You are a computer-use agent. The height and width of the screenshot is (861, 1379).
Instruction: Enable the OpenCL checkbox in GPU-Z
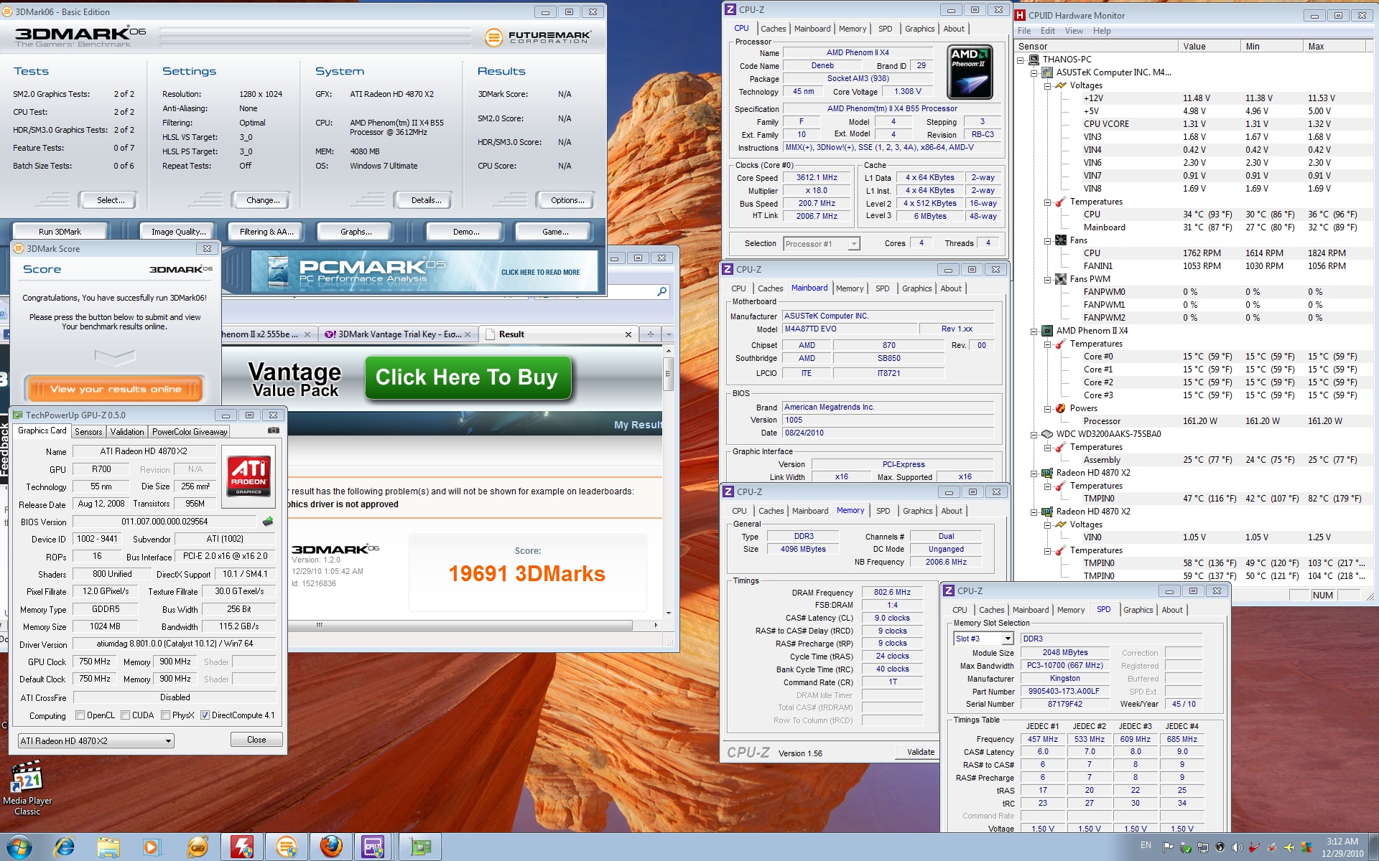coord(80,715)
